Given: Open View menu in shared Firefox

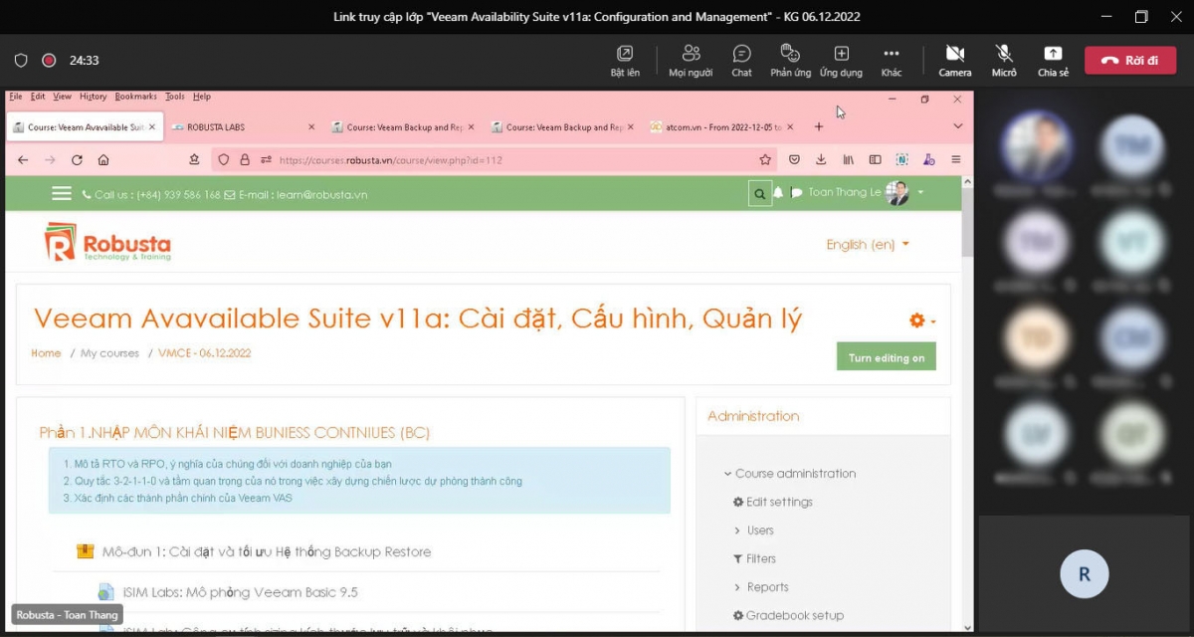Looking at the screenshot, I should (62, 97).
